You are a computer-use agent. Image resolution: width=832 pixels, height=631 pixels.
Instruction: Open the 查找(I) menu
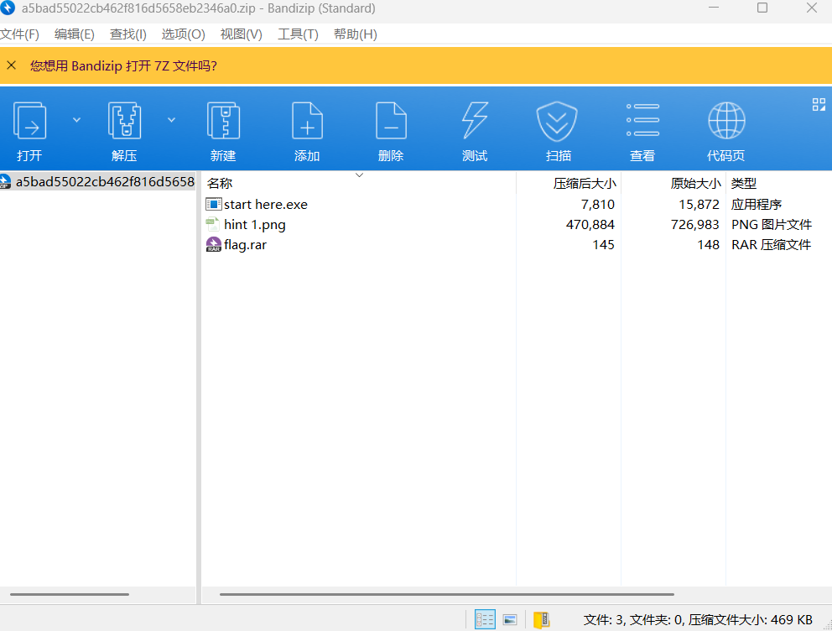point(127,34)
